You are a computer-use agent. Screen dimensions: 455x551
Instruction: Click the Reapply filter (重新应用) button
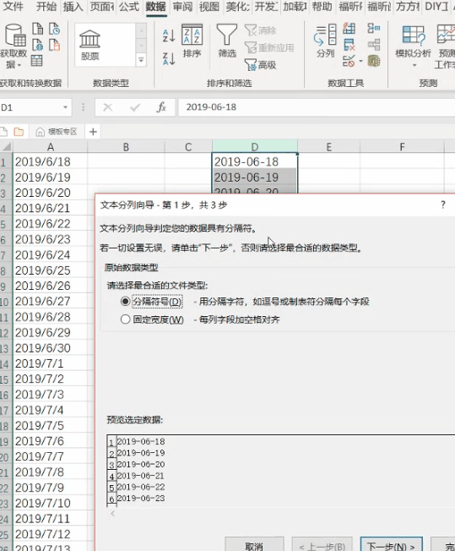269,47
